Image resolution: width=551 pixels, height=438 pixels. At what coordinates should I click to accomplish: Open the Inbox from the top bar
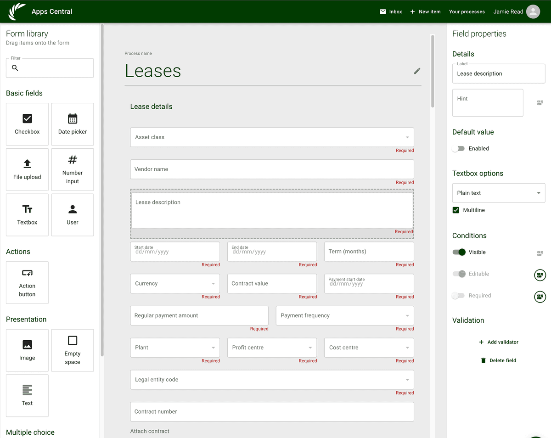click(x=391, y=11)
